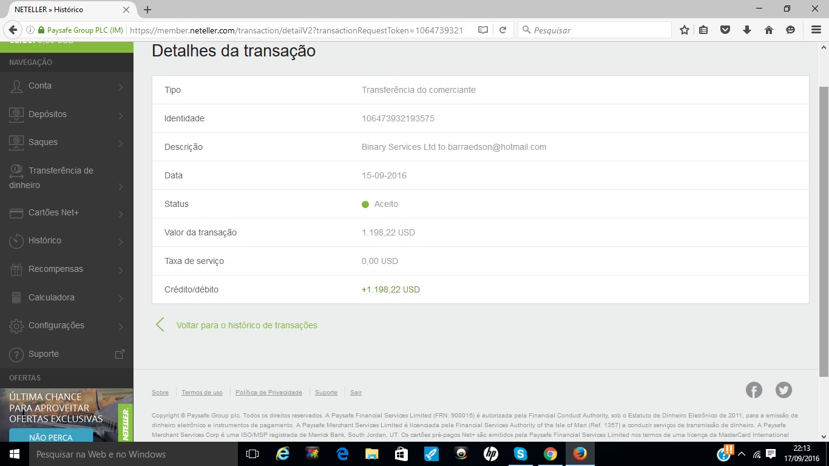
Task: Open a new tab with plus button
Action: click(x=147, y=10)
